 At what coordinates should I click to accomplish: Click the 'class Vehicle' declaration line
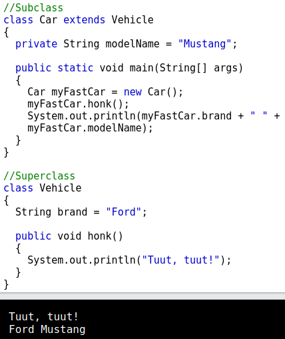[43, 188]
